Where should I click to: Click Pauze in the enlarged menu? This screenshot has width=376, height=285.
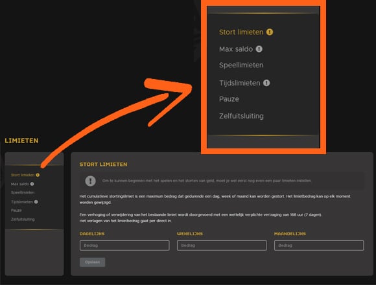coord(229,99)
